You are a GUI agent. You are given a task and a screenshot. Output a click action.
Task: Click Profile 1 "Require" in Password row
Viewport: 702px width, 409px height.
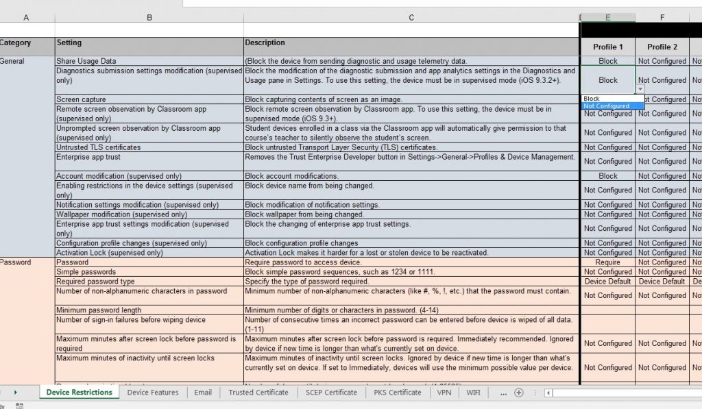pyautogui.click(x=607, y=262)
